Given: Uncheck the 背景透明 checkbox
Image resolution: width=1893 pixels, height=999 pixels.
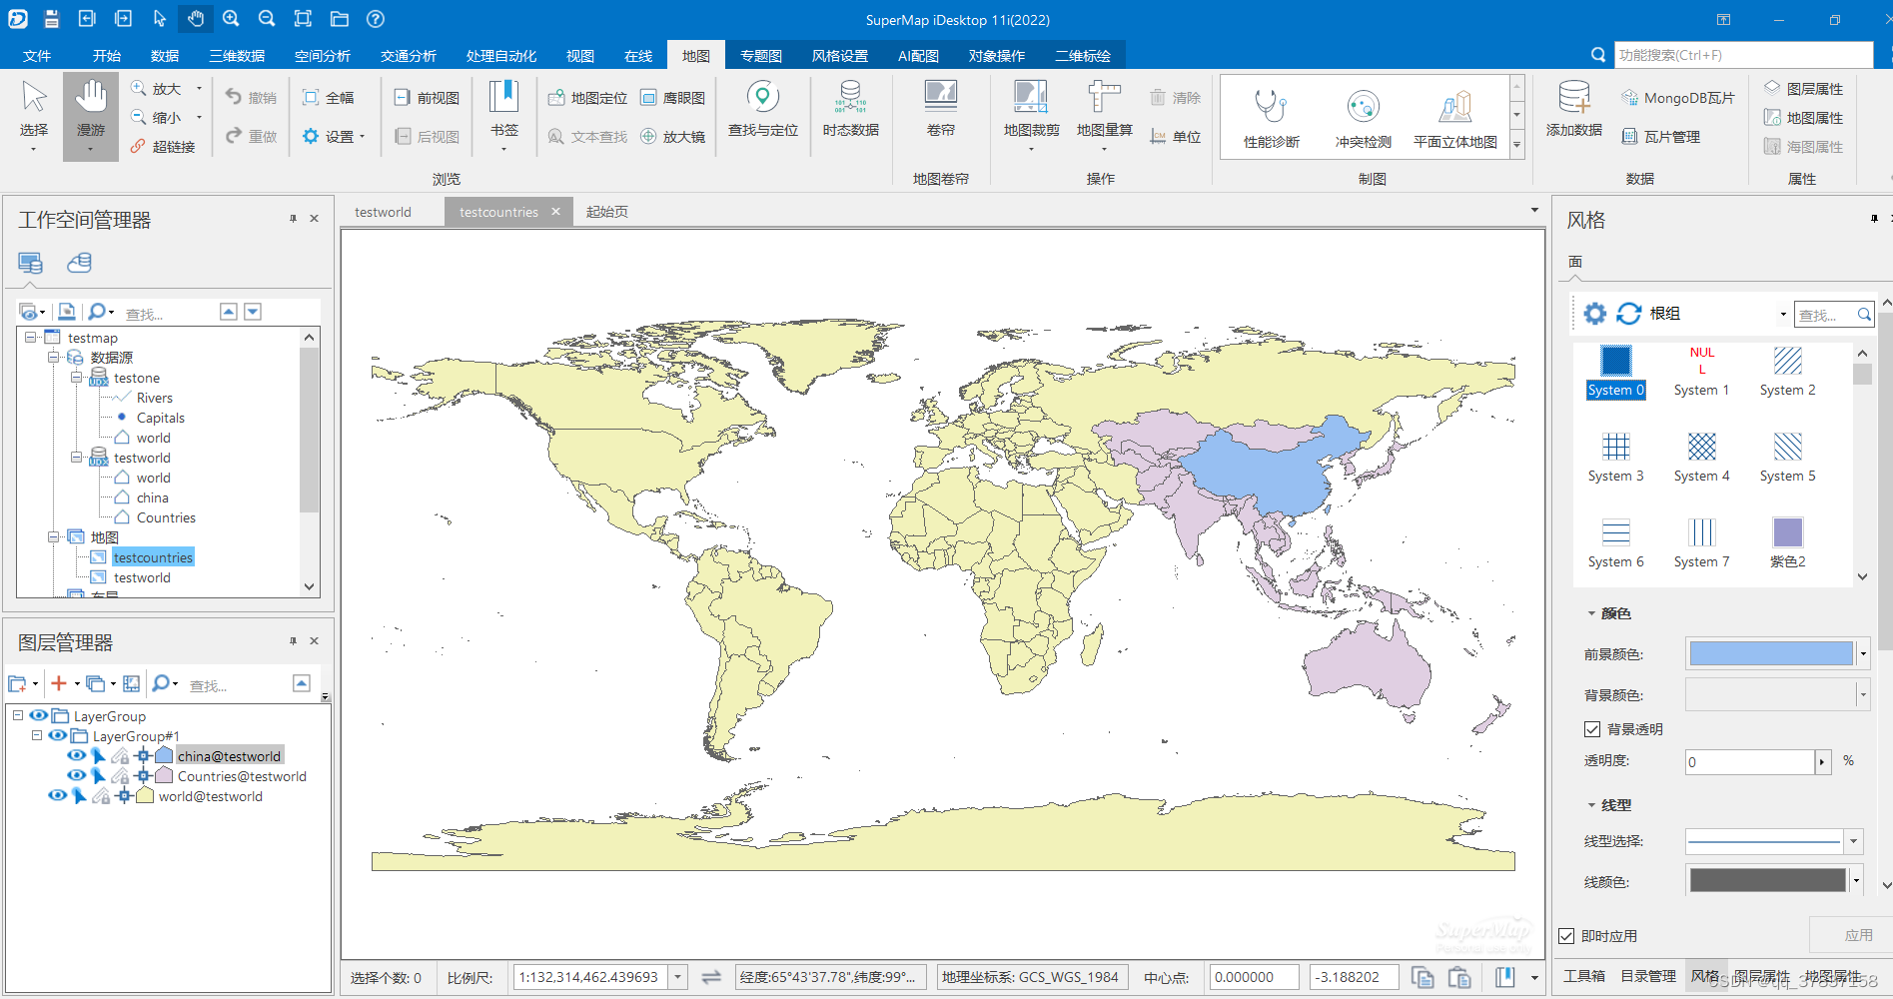Looking at the screenshot, I should tap(1592, 729).
